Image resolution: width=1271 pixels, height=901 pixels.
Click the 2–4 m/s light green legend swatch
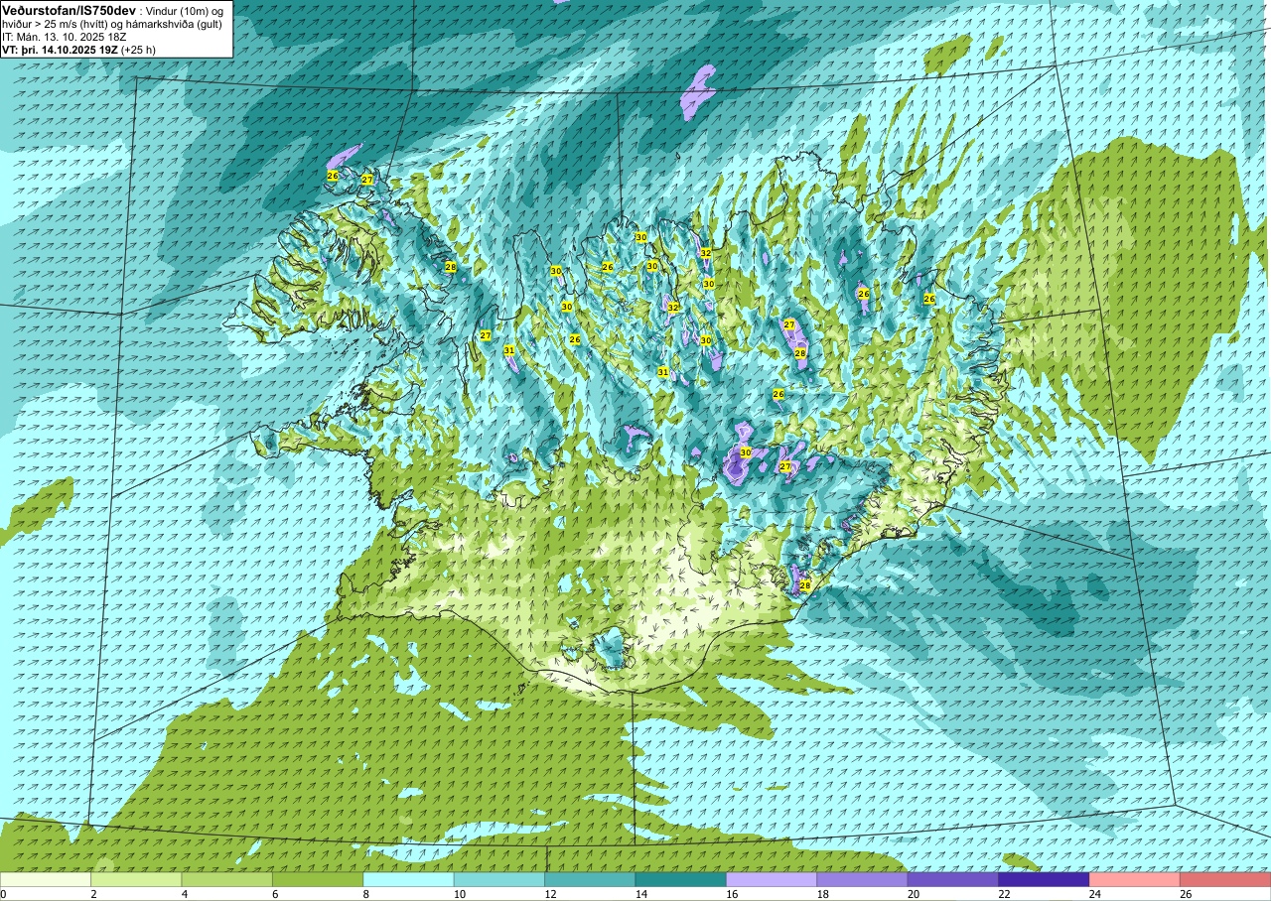point(136,879)
